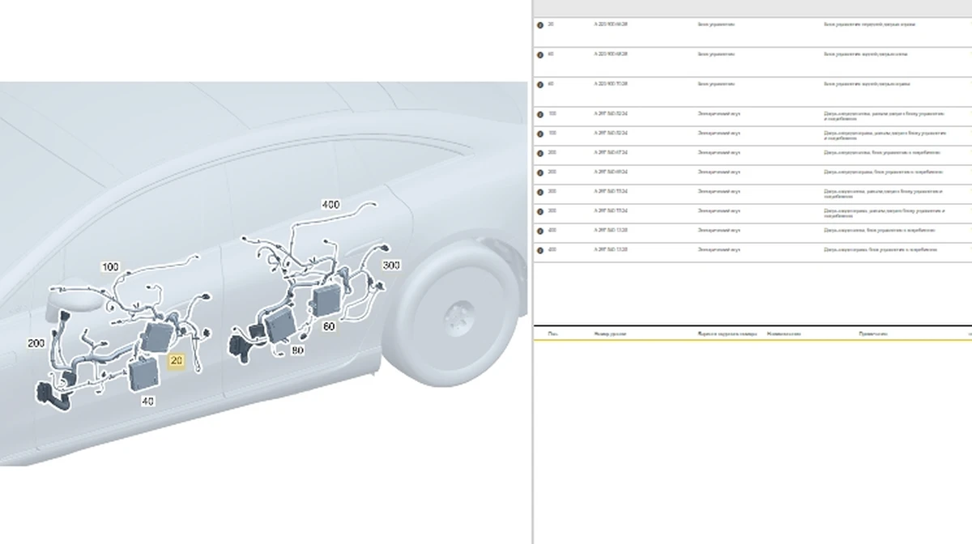Click info icon of second position 100 row
The height and width of the screenshot is (544, 972).
coord(540,134)
